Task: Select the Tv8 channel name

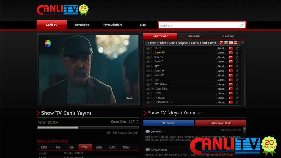Action: [x=156, y=80]
